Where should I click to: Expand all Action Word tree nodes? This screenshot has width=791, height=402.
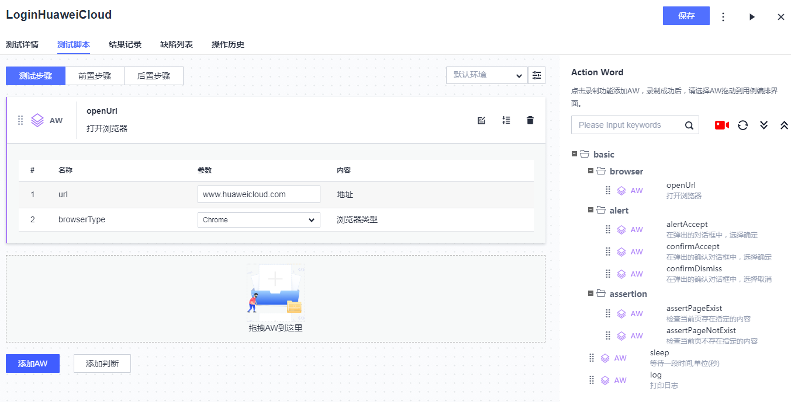click(764, 125)
